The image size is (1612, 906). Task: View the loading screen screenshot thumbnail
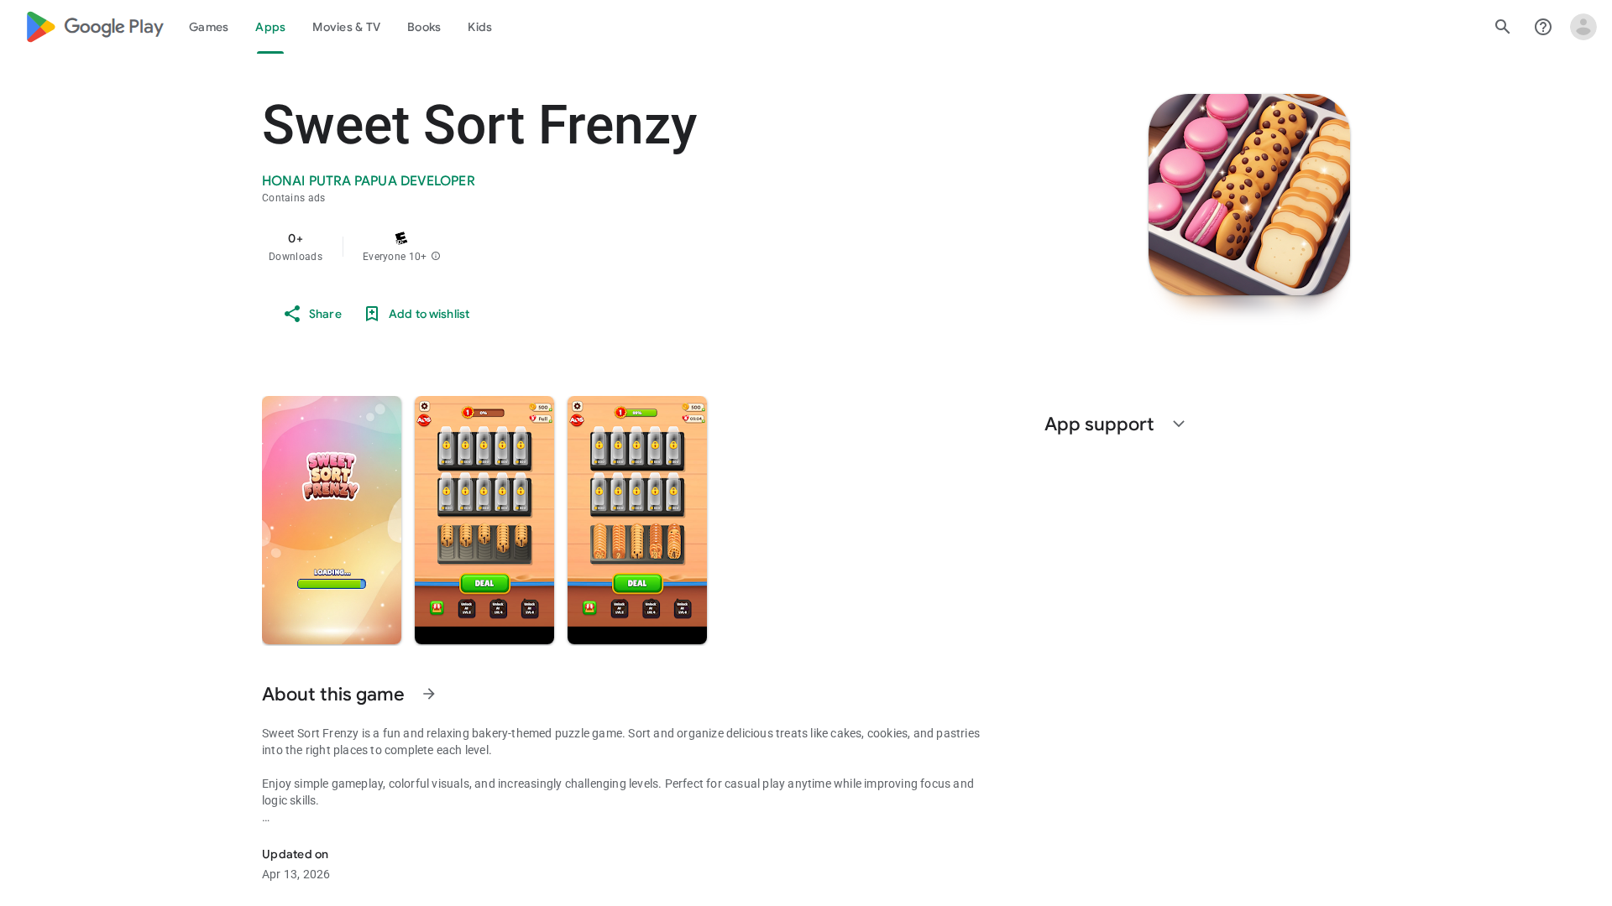332,520
